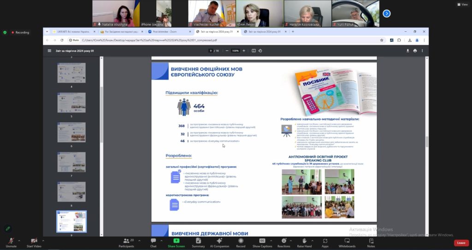Reload the browser page
This screenshot has width=472, height=250.
(x=62, y=40)
